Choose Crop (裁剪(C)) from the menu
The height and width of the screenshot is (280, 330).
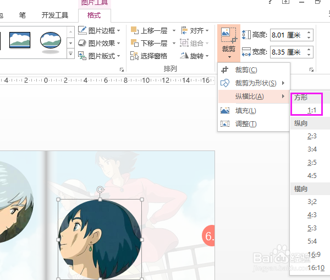[x=254, y=70]
